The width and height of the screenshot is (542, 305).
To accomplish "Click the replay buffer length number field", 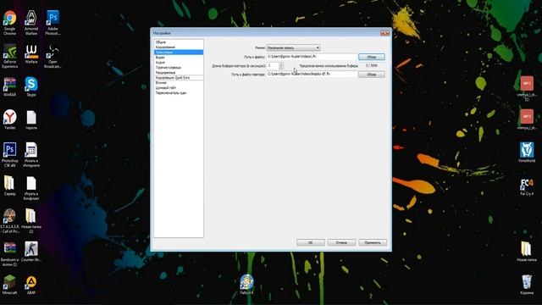I will point(273,65).
